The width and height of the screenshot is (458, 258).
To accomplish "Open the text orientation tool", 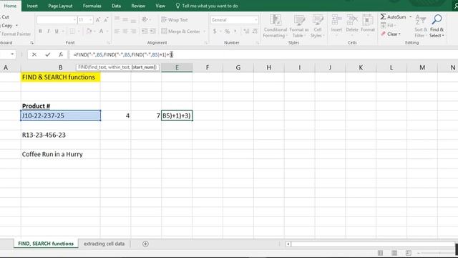I will (x=145, y=19).
